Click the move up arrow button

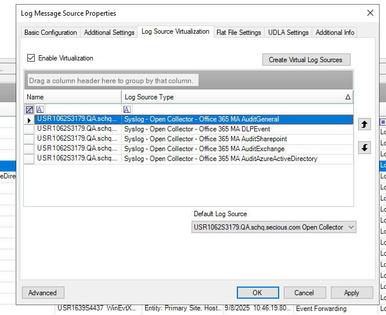coord(365,124)
